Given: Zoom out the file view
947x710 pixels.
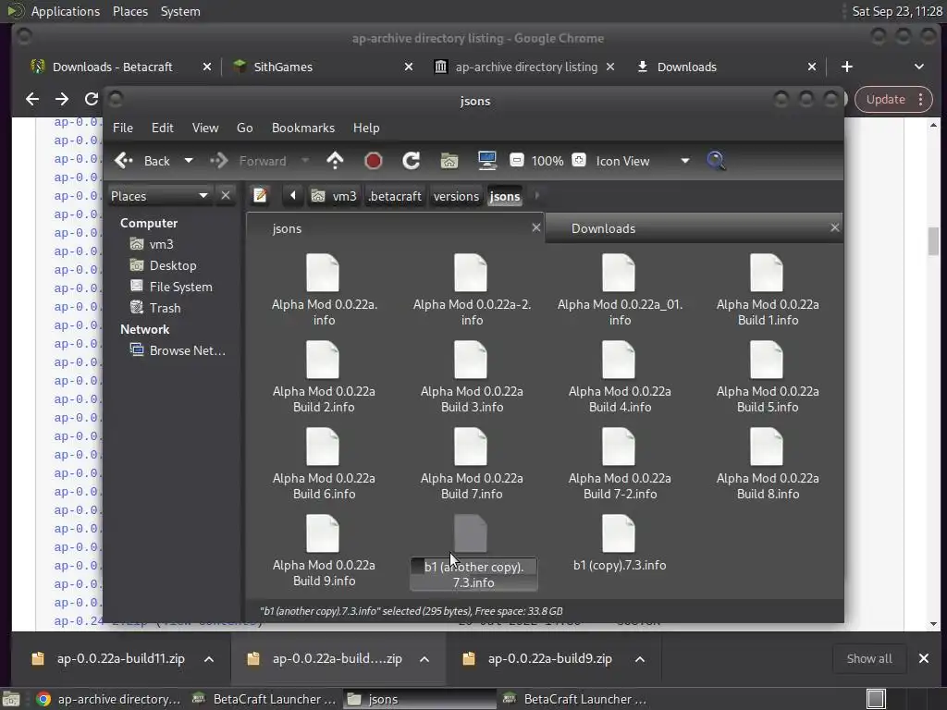Looking at the screenshot, I should pyautogui.click(x=516, y=160).
